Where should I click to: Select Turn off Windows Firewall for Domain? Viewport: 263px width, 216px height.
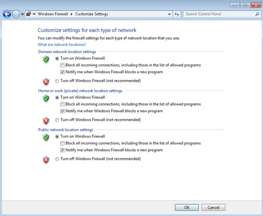click(x=57, y=81)
